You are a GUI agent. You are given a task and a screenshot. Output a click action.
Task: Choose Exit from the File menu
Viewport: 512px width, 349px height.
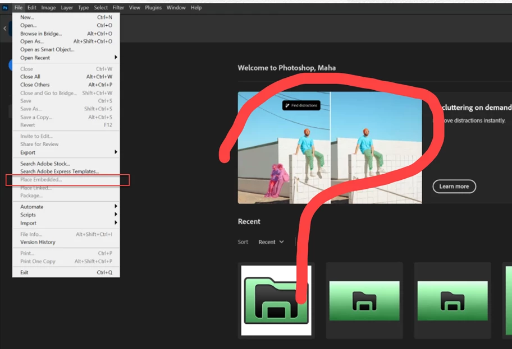point(66,272)
